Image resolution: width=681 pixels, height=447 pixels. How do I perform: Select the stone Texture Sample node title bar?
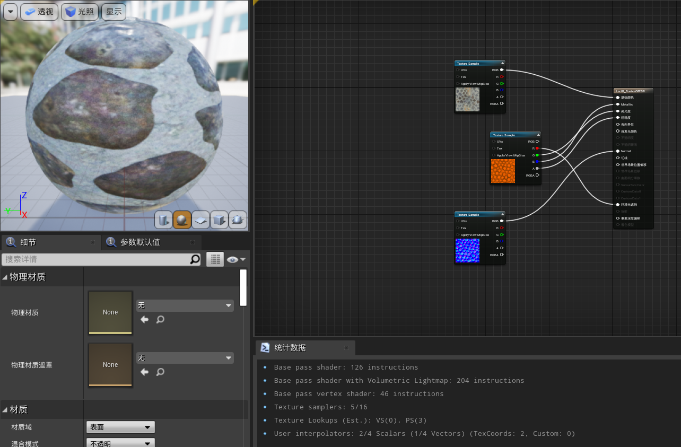tap(479, 63)
